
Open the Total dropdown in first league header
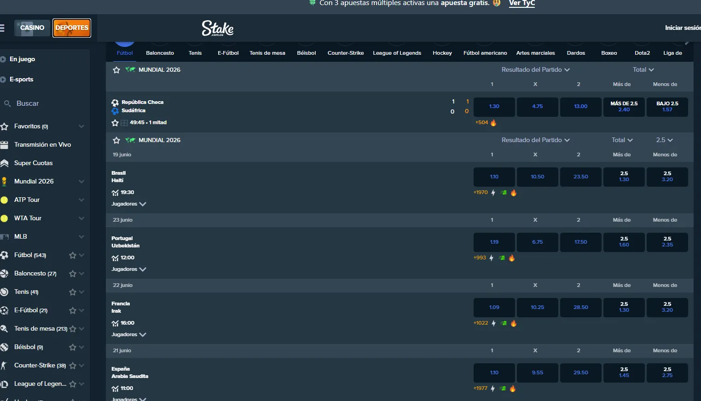(643, 70)
